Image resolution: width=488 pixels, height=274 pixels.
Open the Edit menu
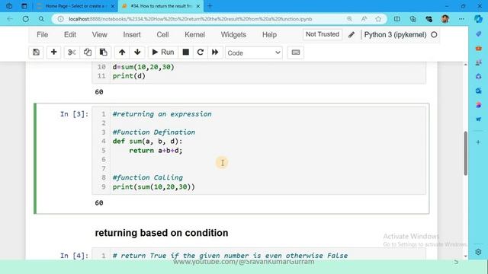(x=70, y=34)
